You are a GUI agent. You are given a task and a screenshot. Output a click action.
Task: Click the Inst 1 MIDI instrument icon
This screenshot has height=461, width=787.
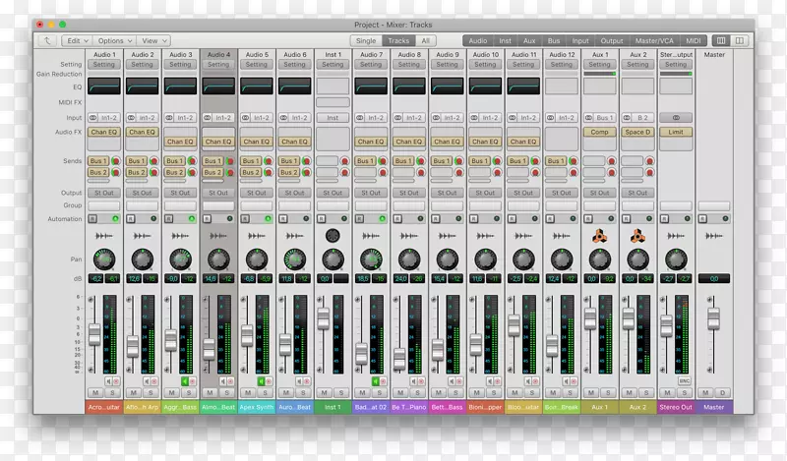coord(333,237)
